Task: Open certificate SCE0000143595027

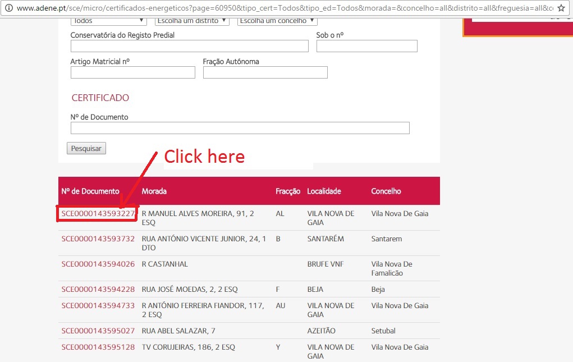Action: (98, 331)
